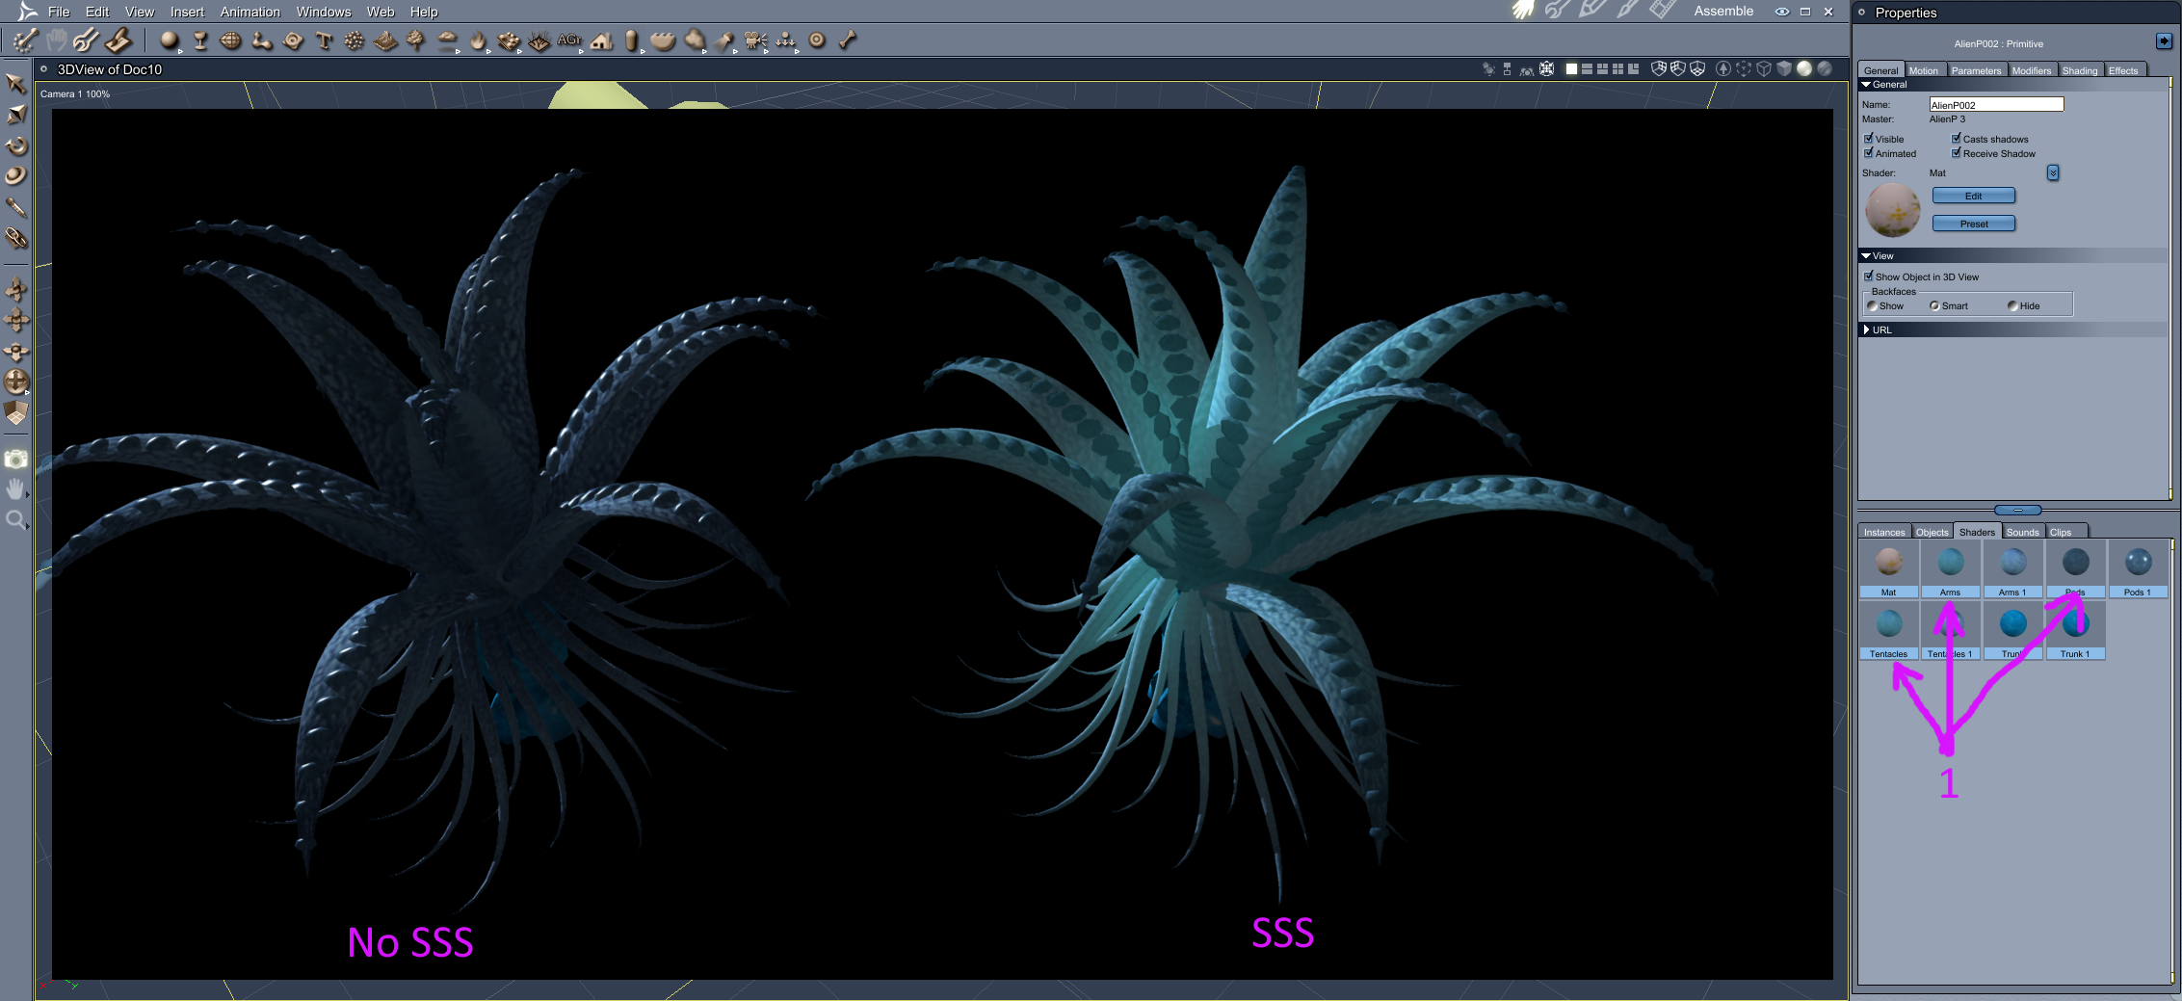Click the tray collapse handle between panels
Image resolution: width=2182 pixels, height=1001 pixels.
[2017, 510]
